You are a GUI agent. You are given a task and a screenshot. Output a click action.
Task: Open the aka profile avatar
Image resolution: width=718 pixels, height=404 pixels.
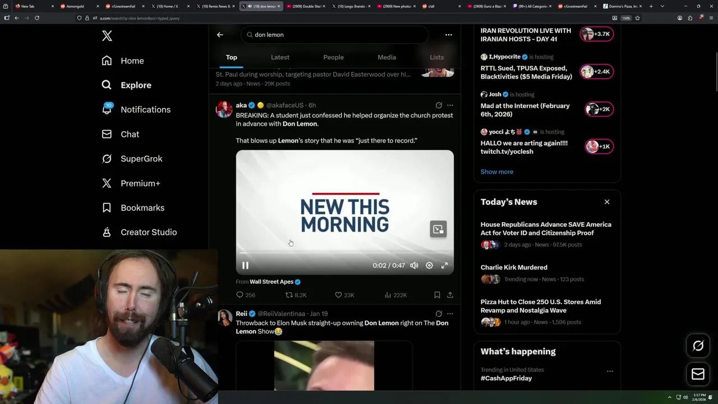click(224, 109)
